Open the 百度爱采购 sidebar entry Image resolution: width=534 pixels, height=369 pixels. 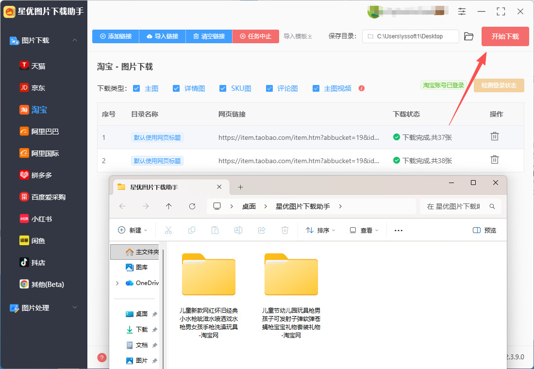pyautogui.click(x=43, y=197)
